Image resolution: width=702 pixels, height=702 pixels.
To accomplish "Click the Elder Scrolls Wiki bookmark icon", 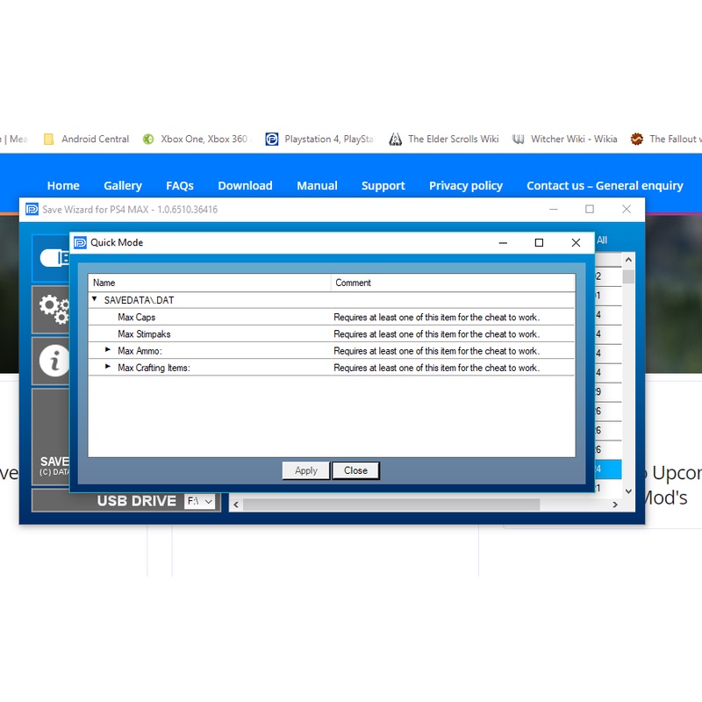I will 395,139.
